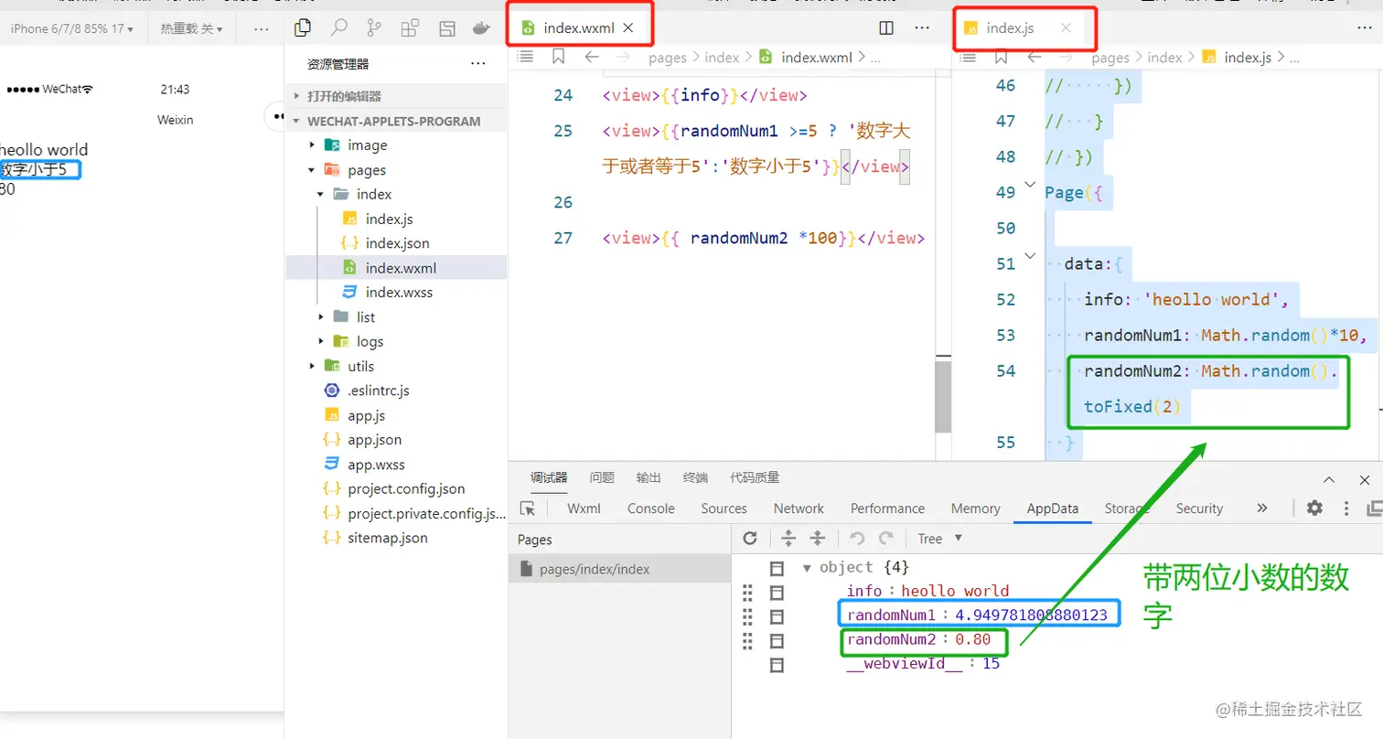This screenshot has height=739, width=1383.
Task: Select pages/index/index in Pages list
Action: click(x=619, y=569)
